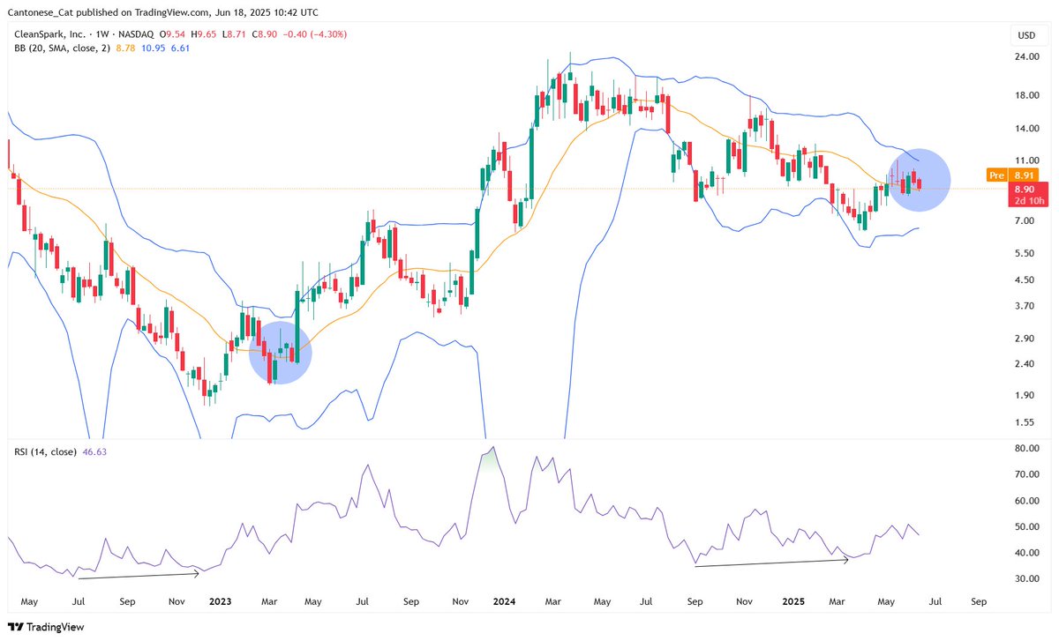Click the BB lower band value 6.61
The height and width of the screenshot is (641, 1059).
point(180,48)
